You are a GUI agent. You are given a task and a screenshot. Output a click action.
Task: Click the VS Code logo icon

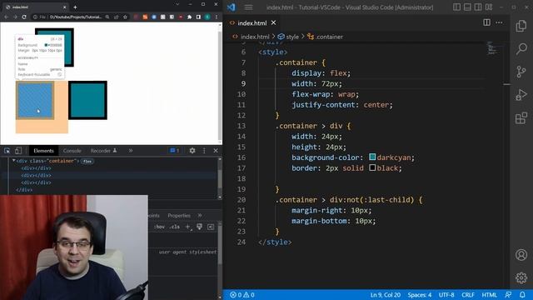tap(232, 7)
